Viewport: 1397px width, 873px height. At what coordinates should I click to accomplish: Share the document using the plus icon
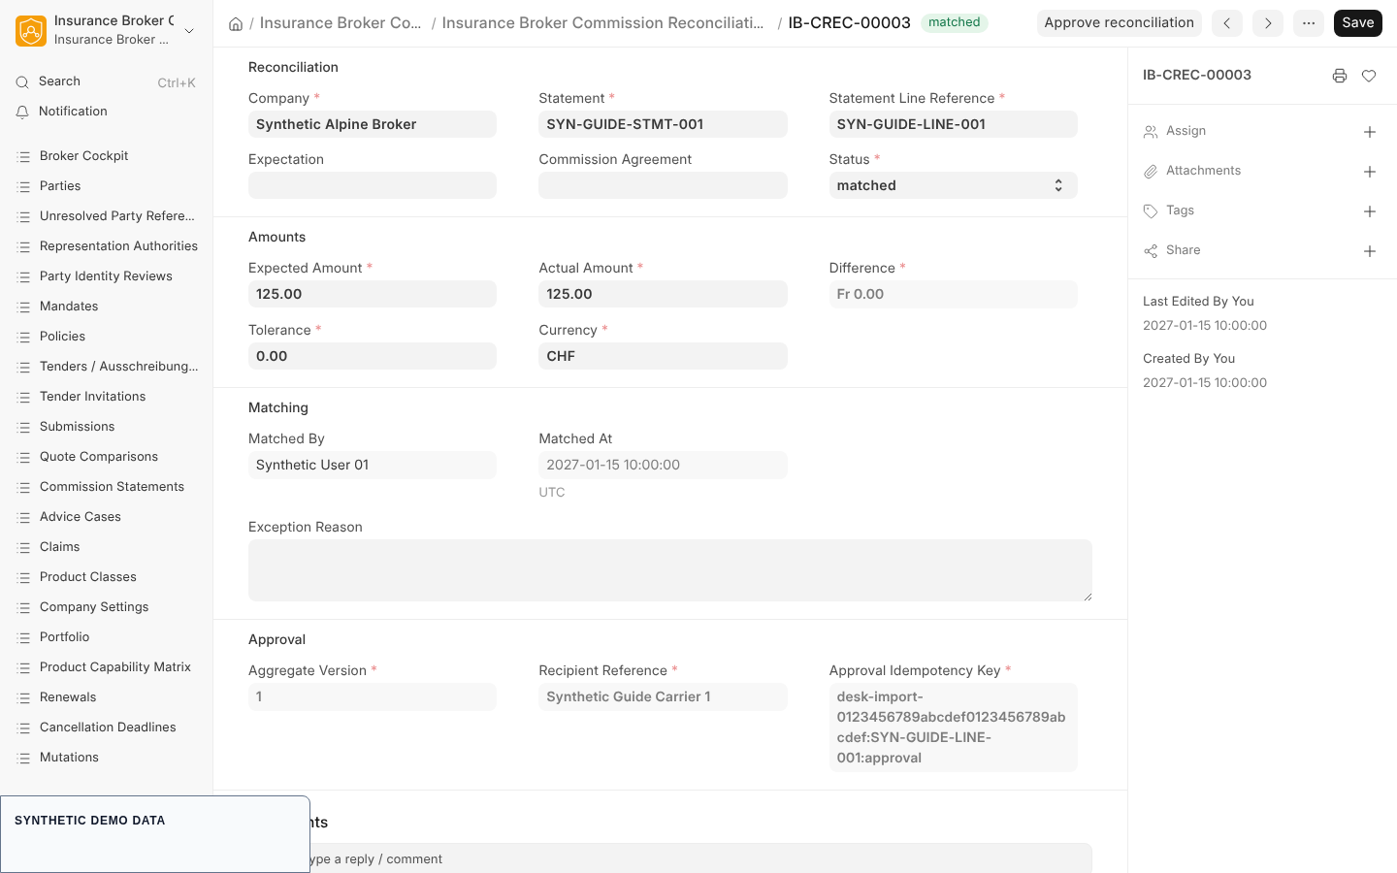[1370, 251]
